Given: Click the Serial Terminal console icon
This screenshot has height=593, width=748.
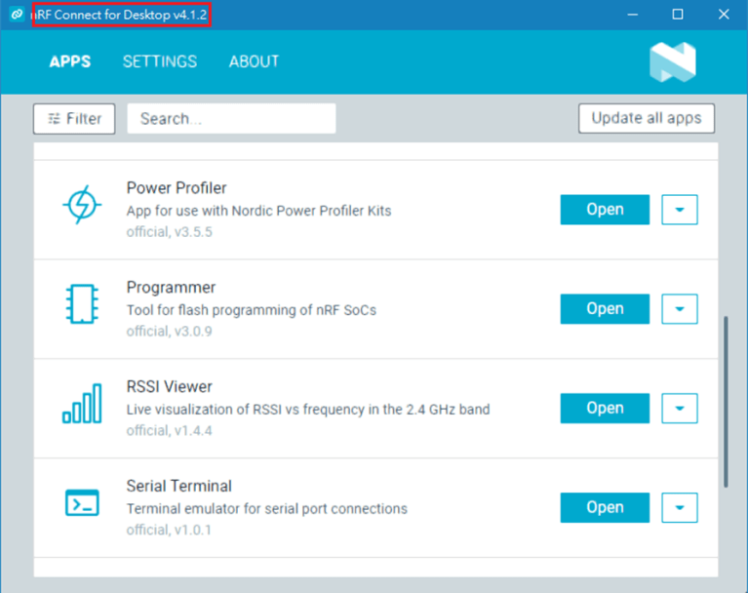Looking at the screenshot, I should click(82, 503).
